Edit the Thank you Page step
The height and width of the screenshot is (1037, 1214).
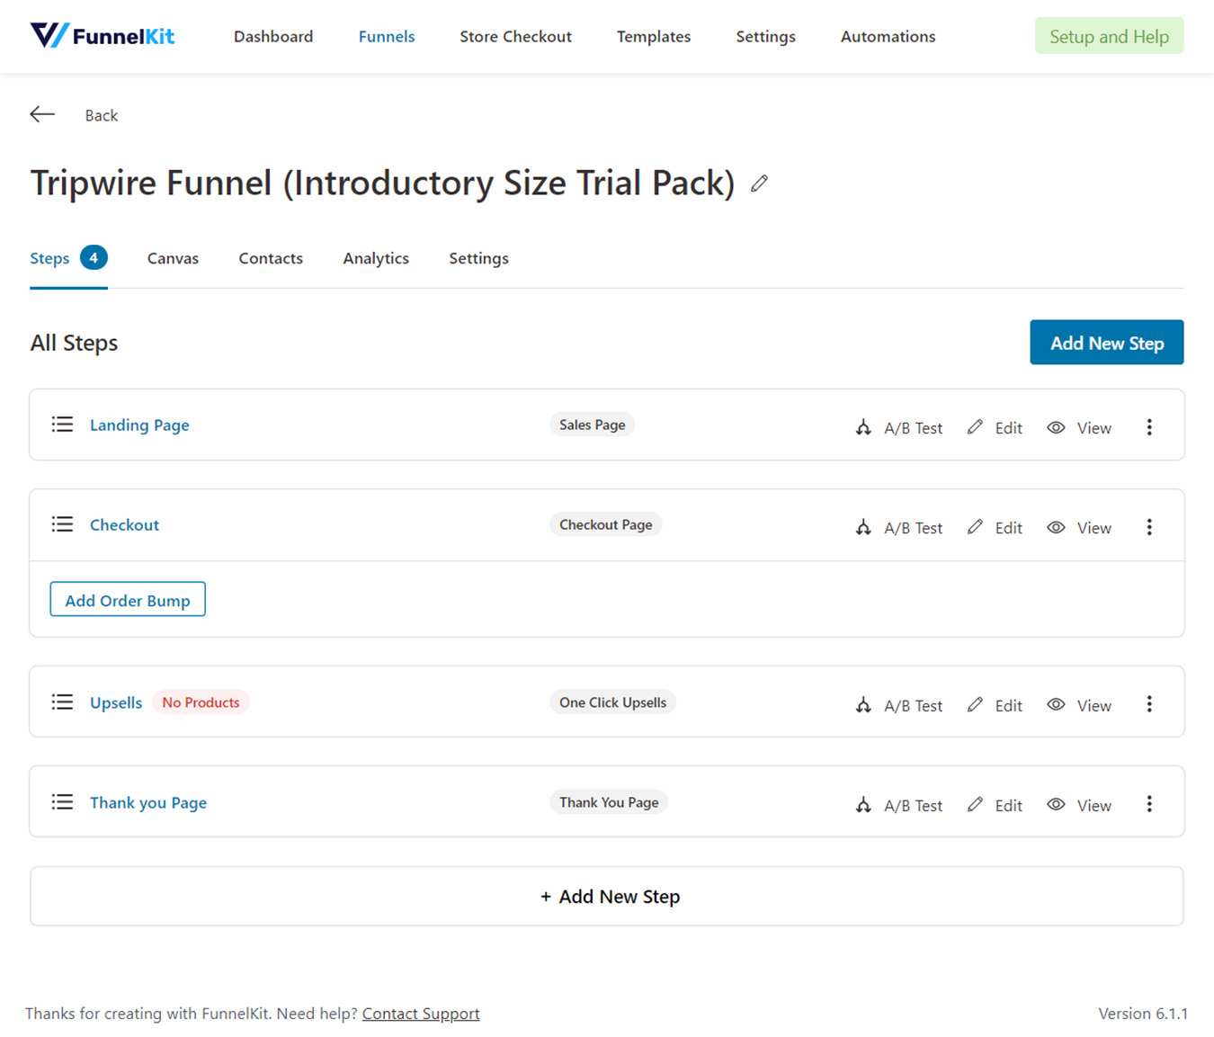coord(995,806)
